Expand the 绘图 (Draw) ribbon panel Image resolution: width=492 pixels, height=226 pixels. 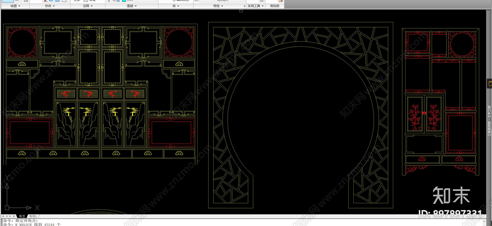click(15, 6)
